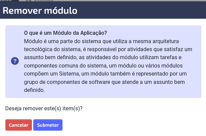Image resolution: width=206 pixels, height=136 pixels.
Task: Click the Cancelar button
Action: (19, 125)
